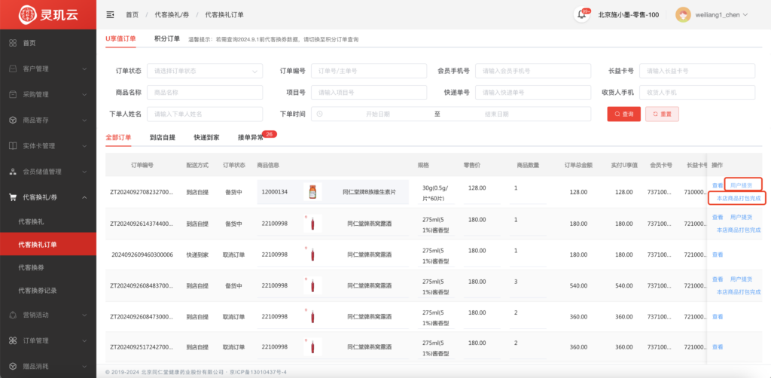Viewport: 771px width, 378px height.
Task: Click the clock icon in 下单时间 field
Action: [x=319, y=114]
